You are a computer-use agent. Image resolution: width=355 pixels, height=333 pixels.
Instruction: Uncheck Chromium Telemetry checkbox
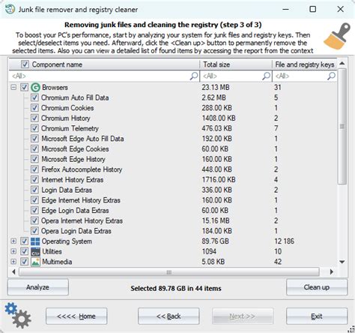(x=34, y=128)
